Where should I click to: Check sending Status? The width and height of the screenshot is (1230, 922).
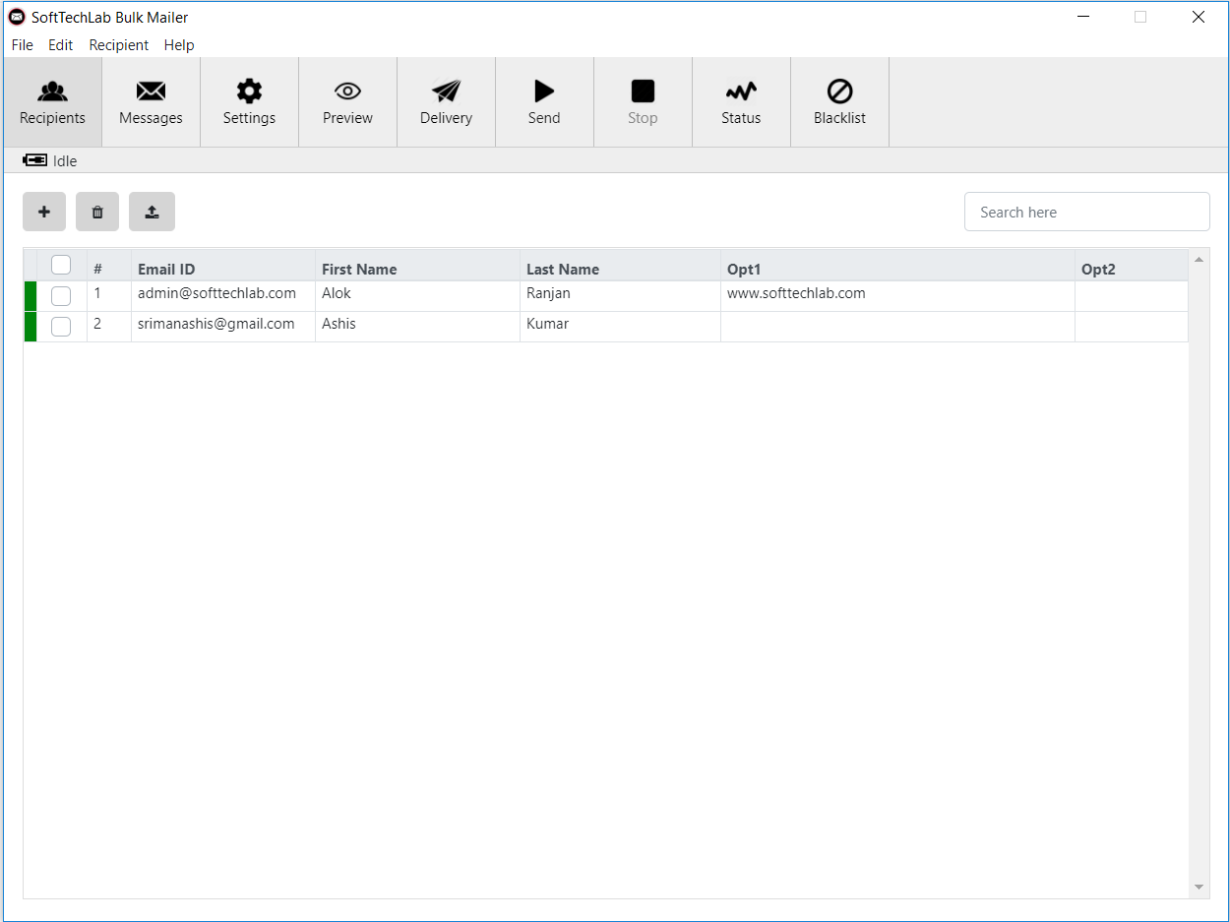click(x=740, y=101)
